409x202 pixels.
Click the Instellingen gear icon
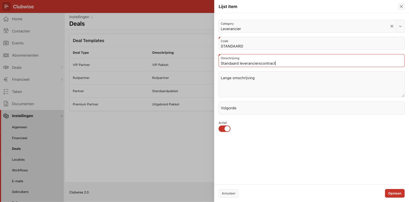point(6,116)
